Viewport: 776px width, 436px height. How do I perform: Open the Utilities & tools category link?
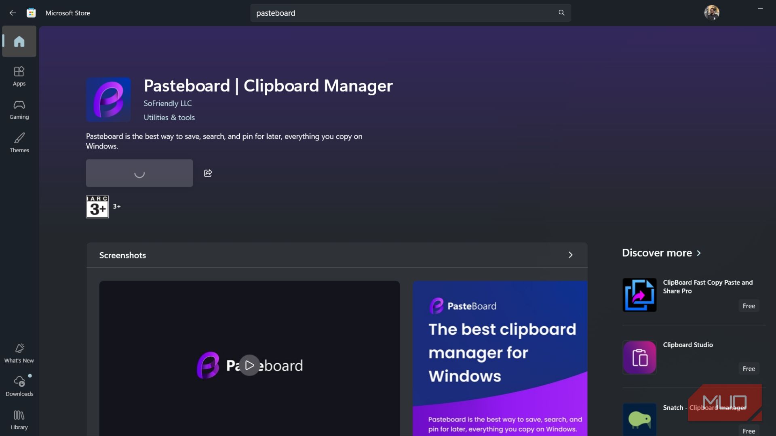tap(169, 117)
